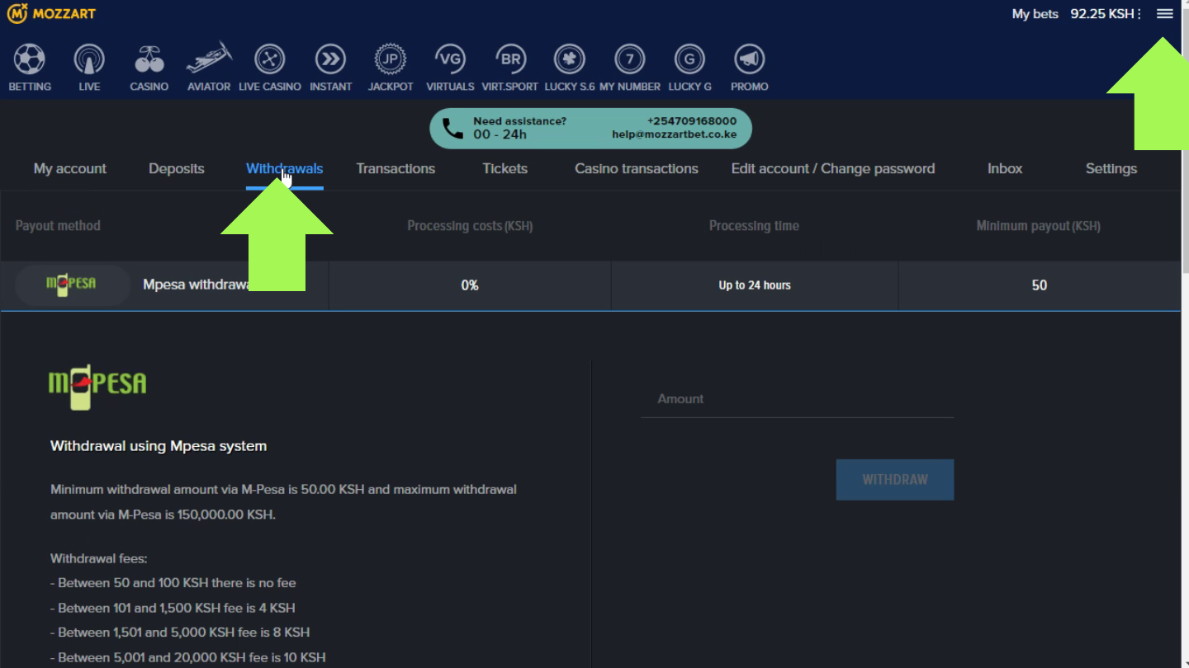The width and height of the screenshot is (1189, 668).
Task: Open the Virtuals VG icon
Action: point(450,60)
